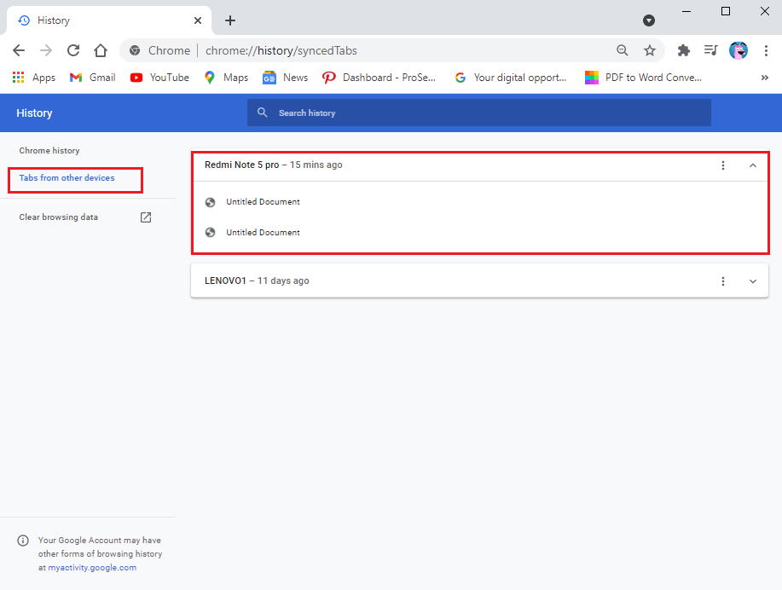Image resolution: width=782 pixels, height=590 pixels.
Task: Open the Apps grid on the bookmarks bar
Action: point(18,77)
